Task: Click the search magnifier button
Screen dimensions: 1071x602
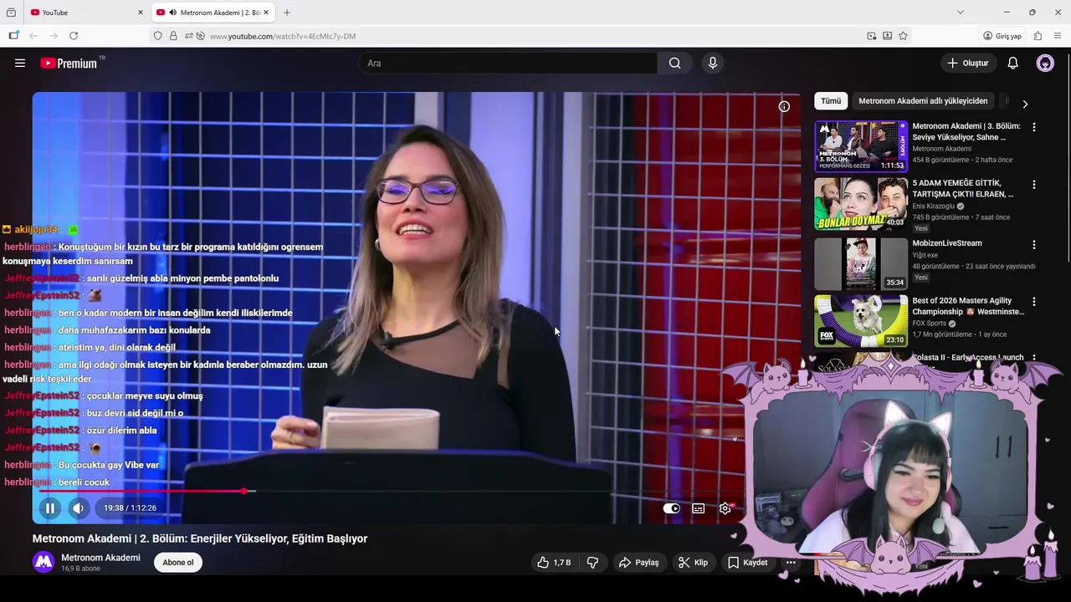Action: [x=674, y=63]
